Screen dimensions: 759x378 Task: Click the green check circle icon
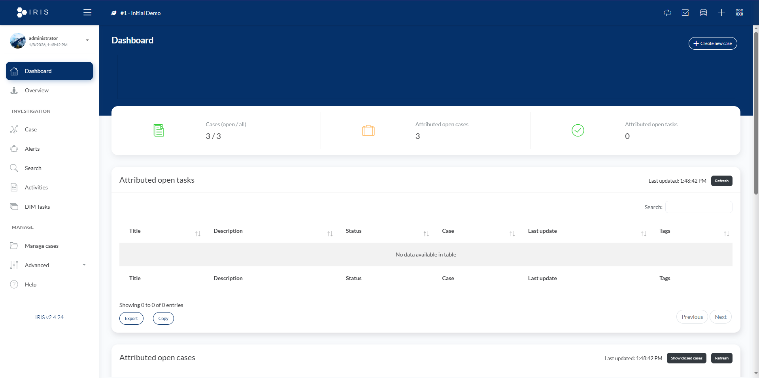[578, 130]
